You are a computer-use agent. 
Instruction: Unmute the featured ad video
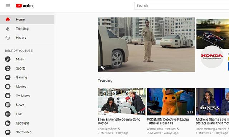point(103,67)
